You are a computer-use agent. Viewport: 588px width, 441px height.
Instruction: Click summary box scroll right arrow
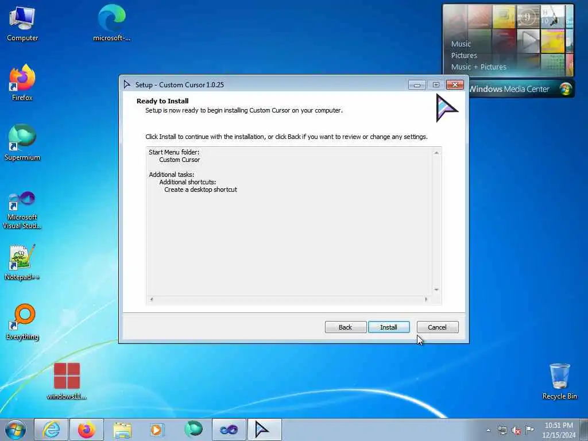click(x=426, y=299)
